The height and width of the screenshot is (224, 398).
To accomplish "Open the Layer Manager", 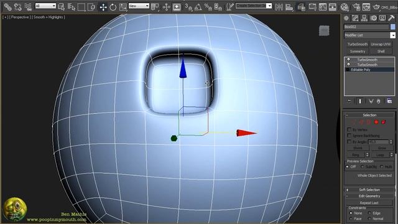I will pos(301,7).
